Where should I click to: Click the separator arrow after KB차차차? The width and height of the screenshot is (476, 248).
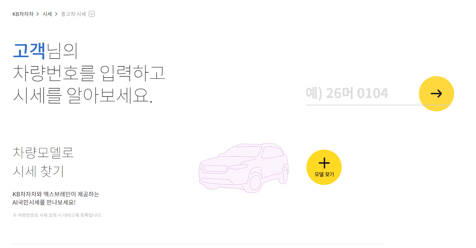tap(38, 14)
